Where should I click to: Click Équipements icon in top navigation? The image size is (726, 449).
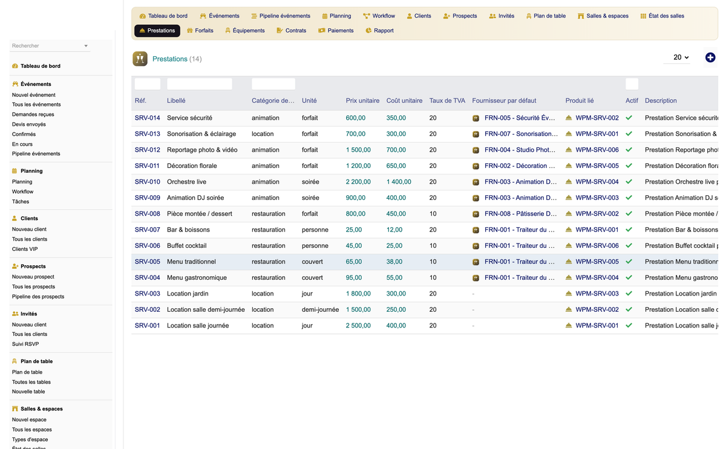click(x=228, y=30)
